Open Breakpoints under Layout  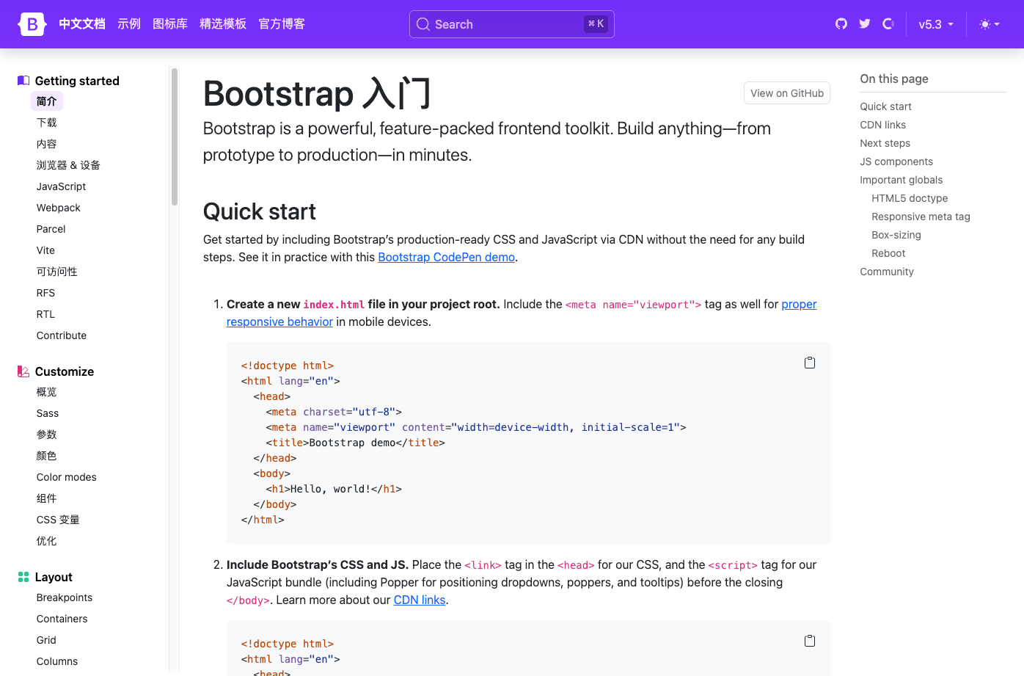click(65, 597)
